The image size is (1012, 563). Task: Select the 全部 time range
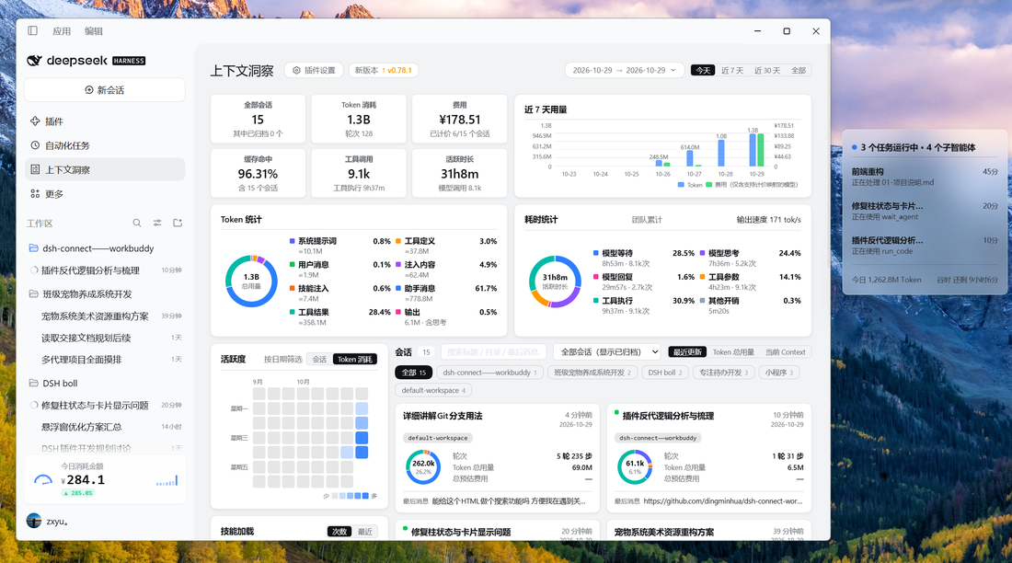click(x=799, y=70)
